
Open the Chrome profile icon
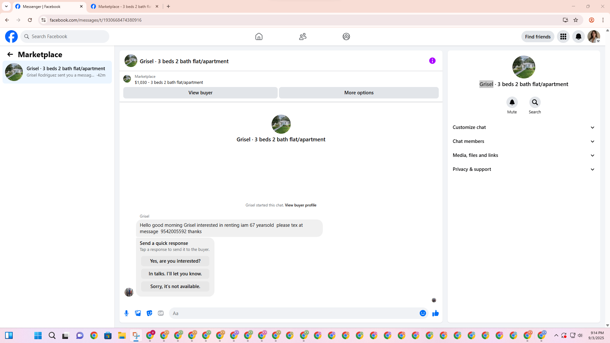592,20
